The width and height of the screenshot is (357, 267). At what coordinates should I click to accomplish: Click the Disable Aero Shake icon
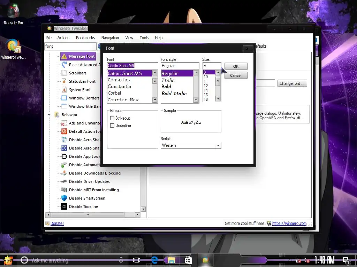pyautogui.click(x=64, y=140)
